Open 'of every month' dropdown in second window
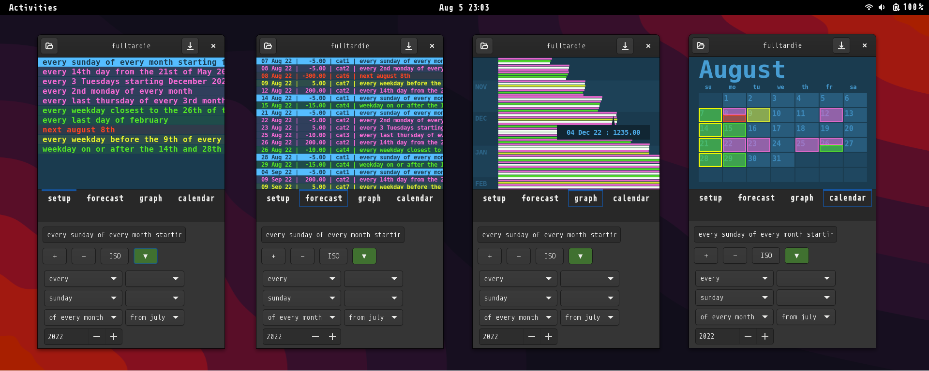The width and height of the screenshot is (929, 371). pos(302,317)
